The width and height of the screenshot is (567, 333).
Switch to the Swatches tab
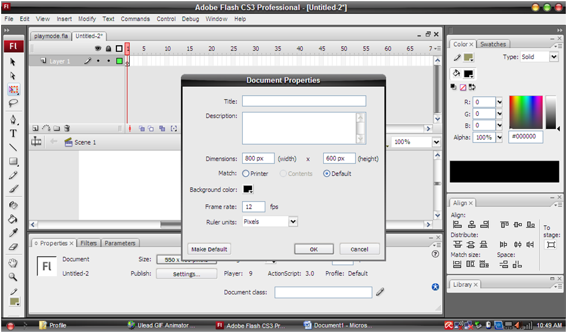[x=493, y=44]
